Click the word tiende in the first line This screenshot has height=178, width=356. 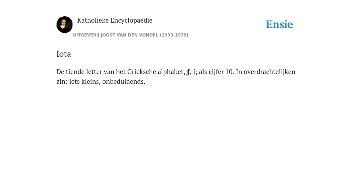coord(75,72)
